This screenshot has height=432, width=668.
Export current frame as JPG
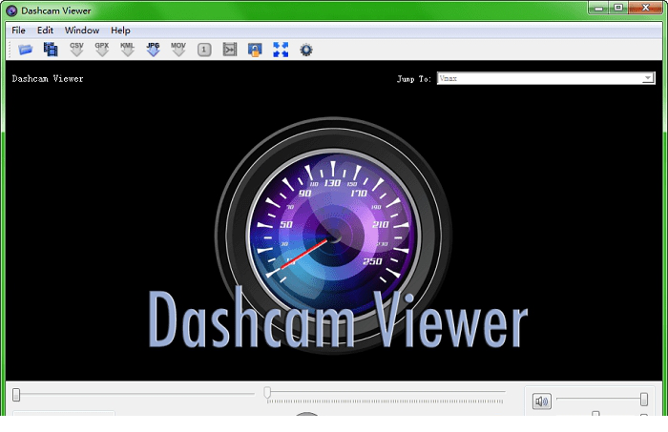(x=153, y=50)
